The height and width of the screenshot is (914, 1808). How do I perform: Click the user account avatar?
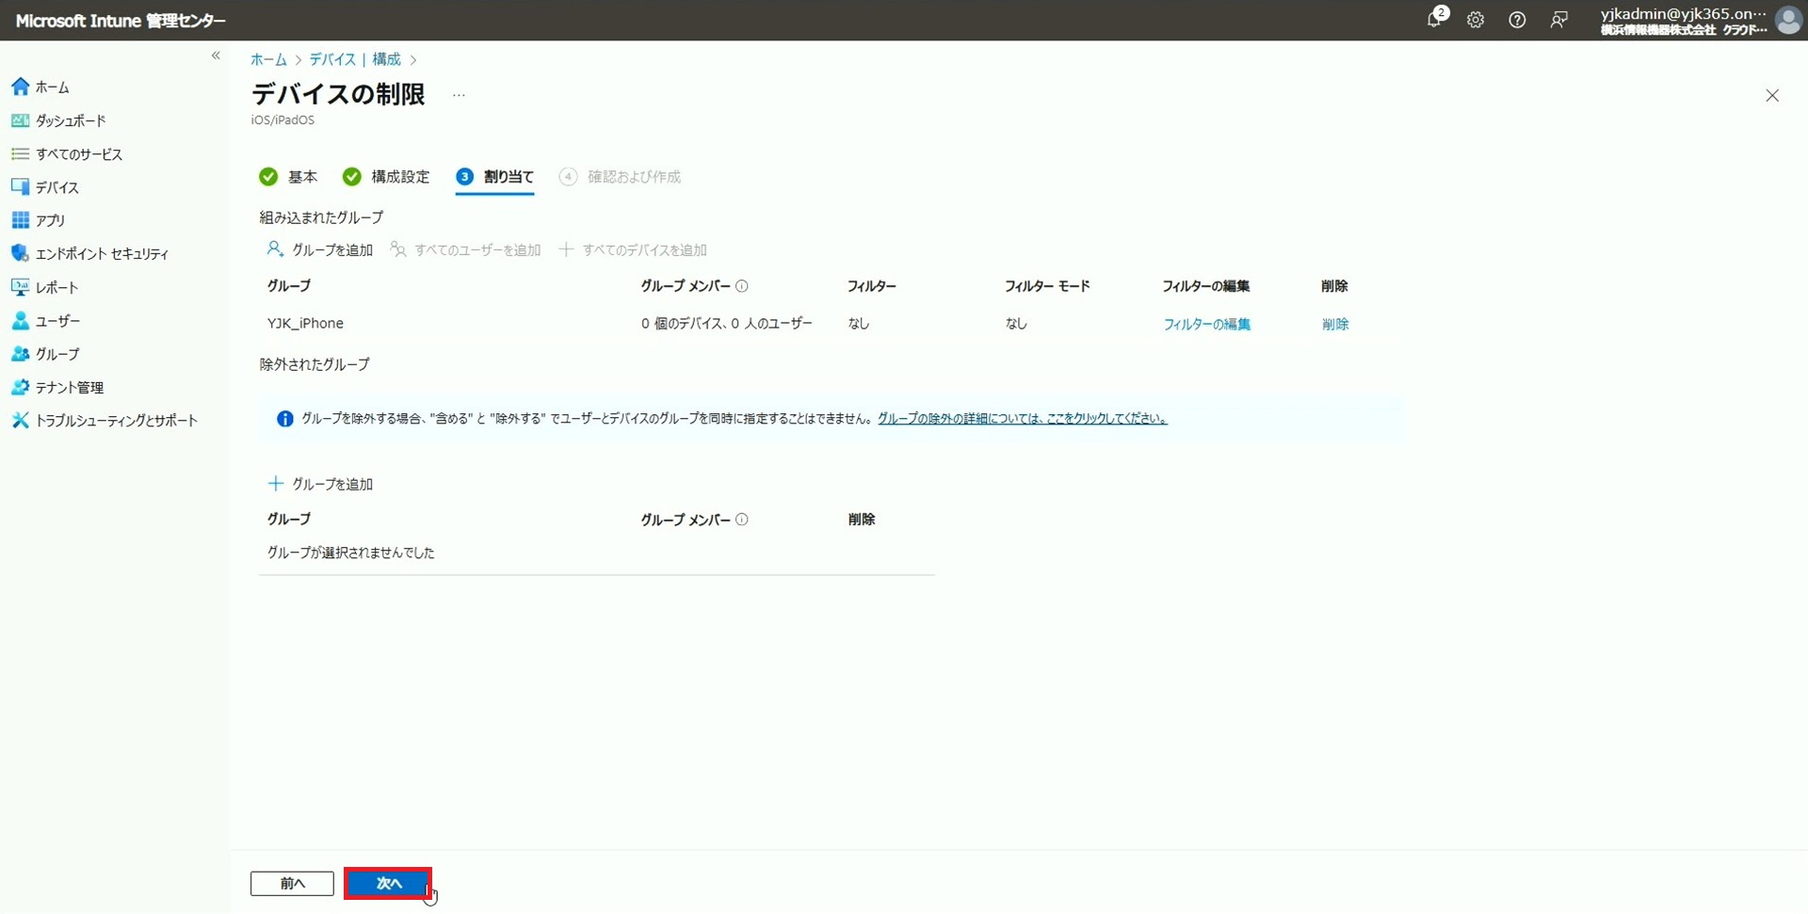coord(1787,20)
